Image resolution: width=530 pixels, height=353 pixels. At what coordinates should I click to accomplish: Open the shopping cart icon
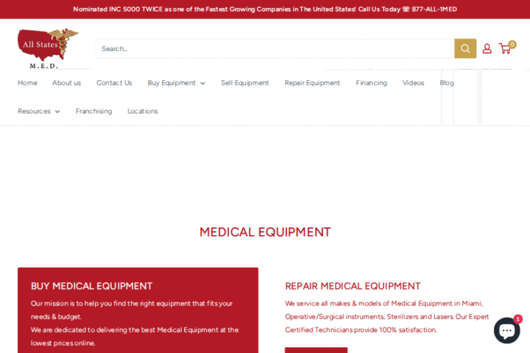(x=506, y=48)
